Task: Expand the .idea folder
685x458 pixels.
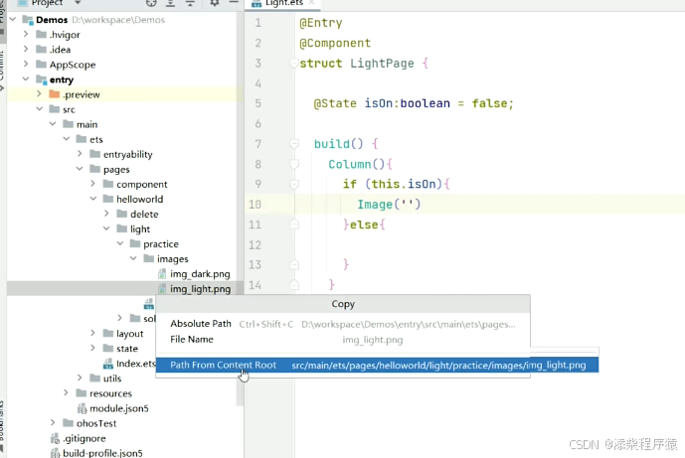Action: 26,49
